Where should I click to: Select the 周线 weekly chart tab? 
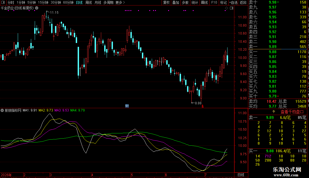[x=89, y=2]
